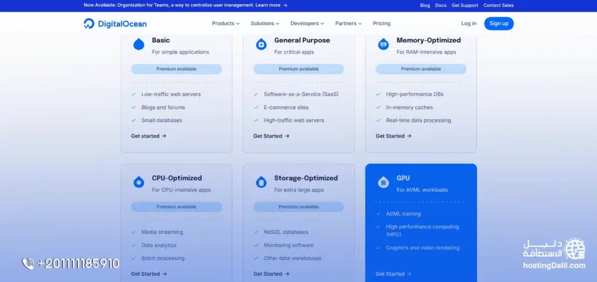Click 'High-performance DBs' text

pyautogui.click(x=415, y=94)
